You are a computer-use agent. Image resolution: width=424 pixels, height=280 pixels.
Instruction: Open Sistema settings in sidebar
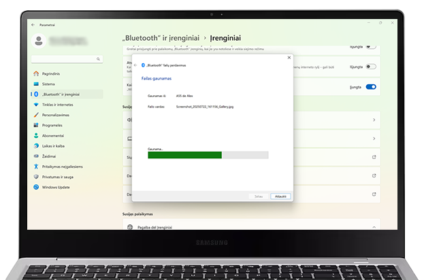(x=48, y=84)
